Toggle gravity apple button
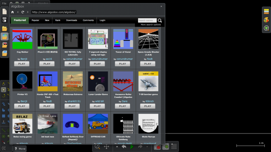 tap(157, 147)
